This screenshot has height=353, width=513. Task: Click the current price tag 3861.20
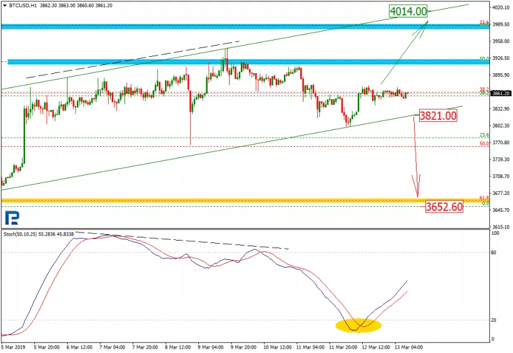click(x=500, y=94)
